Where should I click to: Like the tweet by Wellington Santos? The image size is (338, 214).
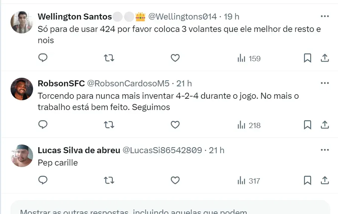pyautogui.click(x=175, y=58)
